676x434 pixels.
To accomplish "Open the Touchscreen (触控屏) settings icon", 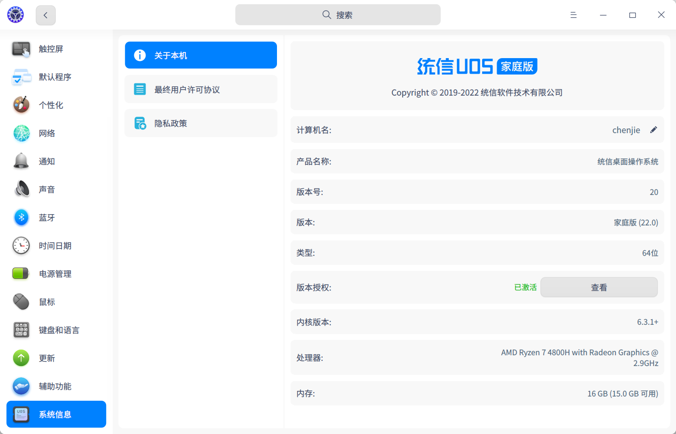I will (21, 49).
